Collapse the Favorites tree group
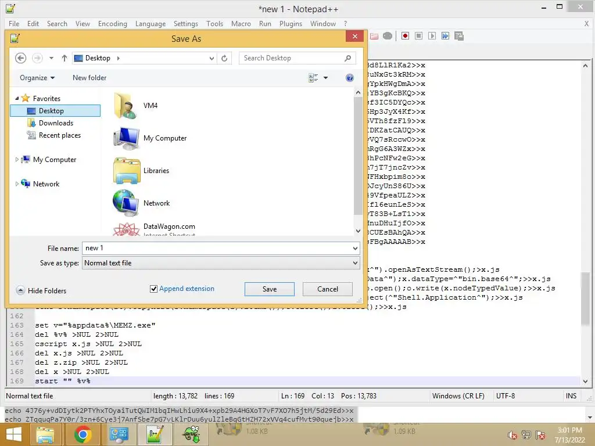 point(17,99)
